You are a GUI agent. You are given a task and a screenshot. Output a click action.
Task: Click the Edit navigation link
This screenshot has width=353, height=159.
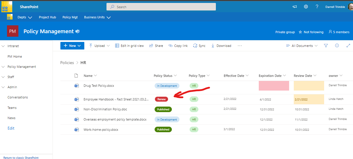click(11, 128)
